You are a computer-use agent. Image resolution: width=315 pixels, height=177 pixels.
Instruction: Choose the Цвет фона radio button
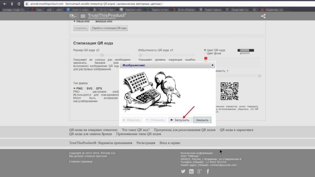(205, 53)
